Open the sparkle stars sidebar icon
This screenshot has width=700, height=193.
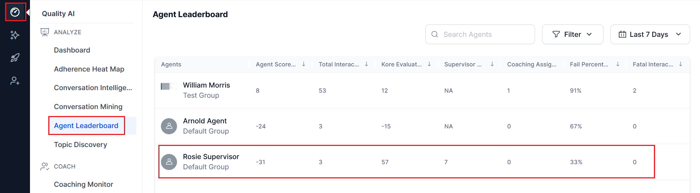coord(15,35)
